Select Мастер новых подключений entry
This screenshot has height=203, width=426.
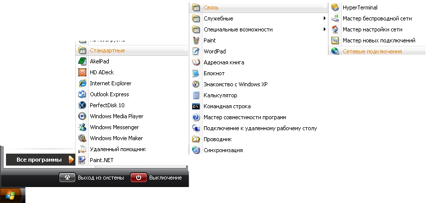[377, 40]
